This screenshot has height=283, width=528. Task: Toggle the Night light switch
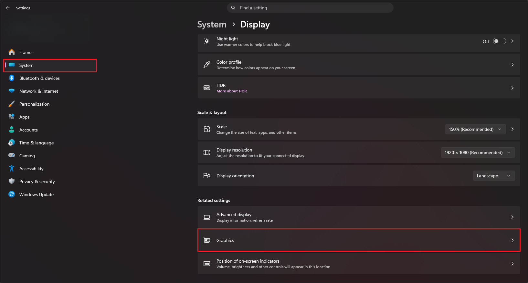(x=499, y=41)
